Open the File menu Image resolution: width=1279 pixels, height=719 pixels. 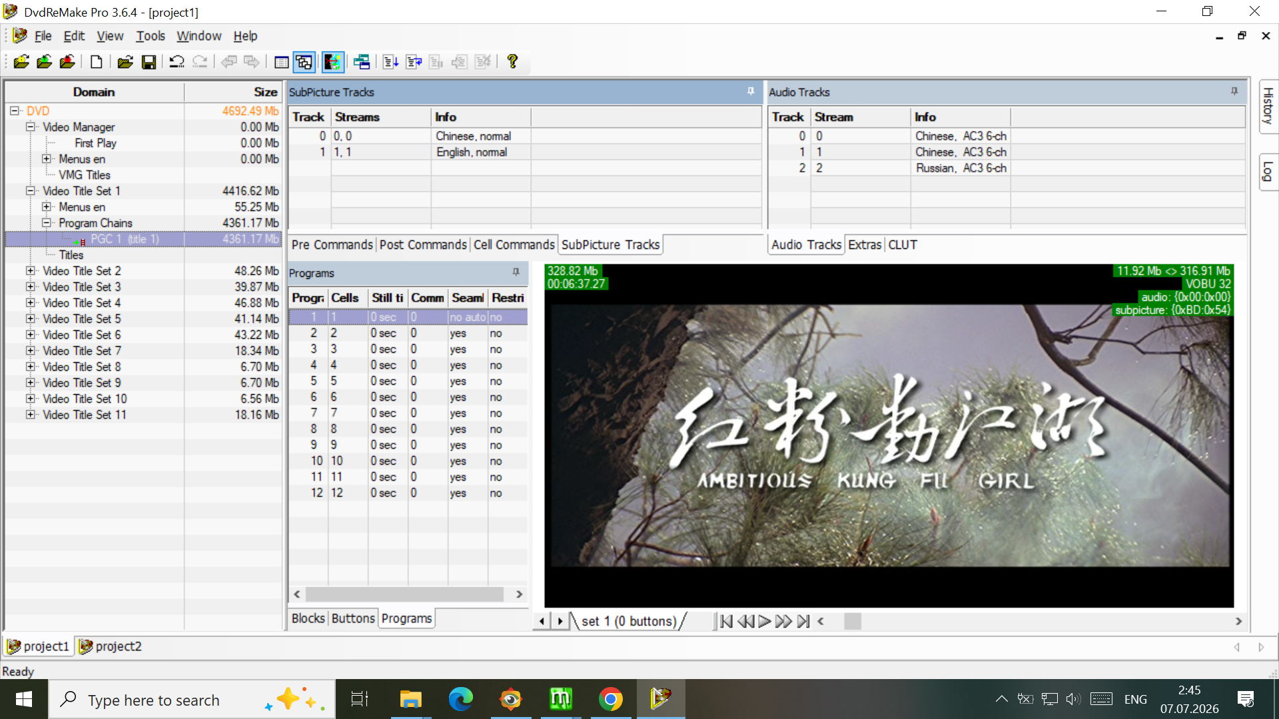pyautogui.click(x=43, y=36)
